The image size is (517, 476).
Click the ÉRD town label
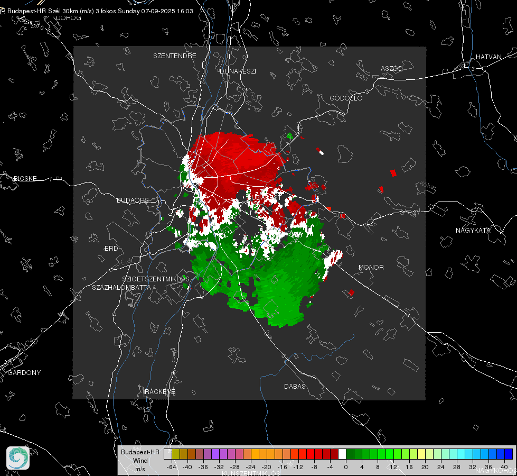pyautogui.click(x=111, y=249)
